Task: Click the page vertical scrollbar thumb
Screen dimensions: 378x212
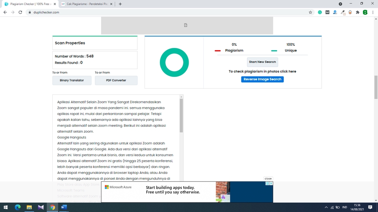Action: 376,87
